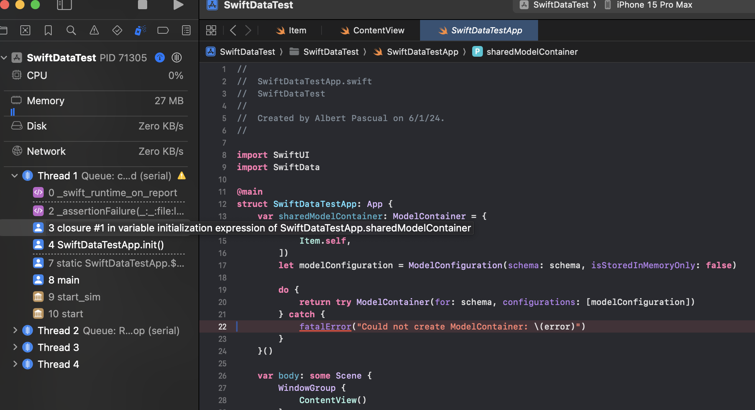
Task: Select the Thread 3 row
Action: click(96, 348)
